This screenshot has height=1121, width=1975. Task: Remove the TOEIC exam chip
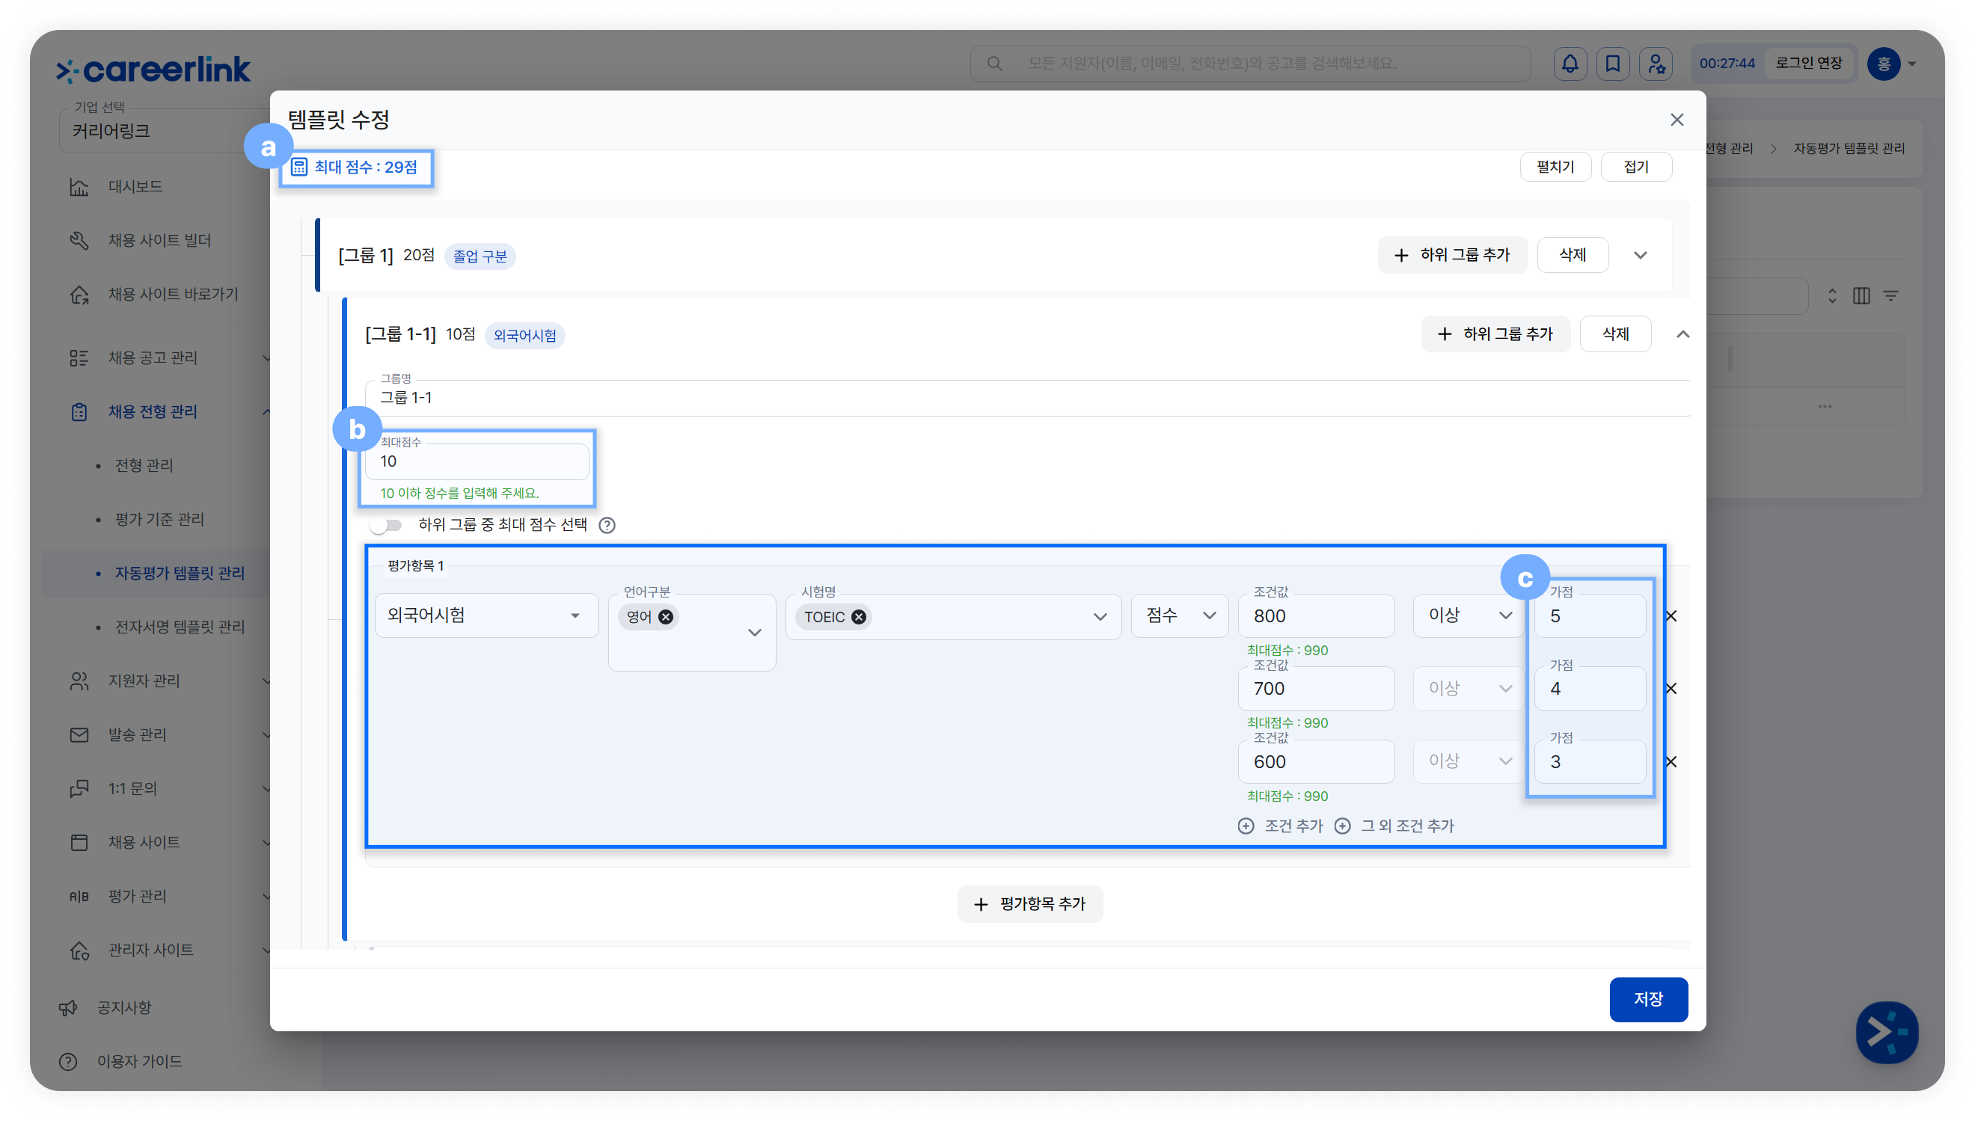click(859, 617)
